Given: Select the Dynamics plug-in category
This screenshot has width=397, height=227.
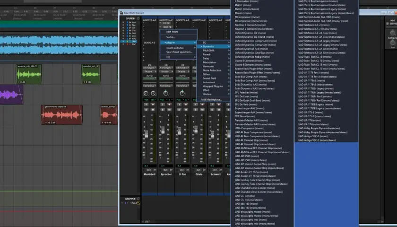Looking at the screenshot, I should [x=213, y=47].
